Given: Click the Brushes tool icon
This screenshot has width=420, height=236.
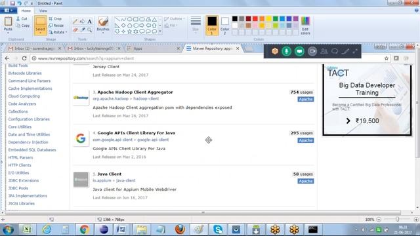Looking at the screenshot, I should (x=103, y=22).
